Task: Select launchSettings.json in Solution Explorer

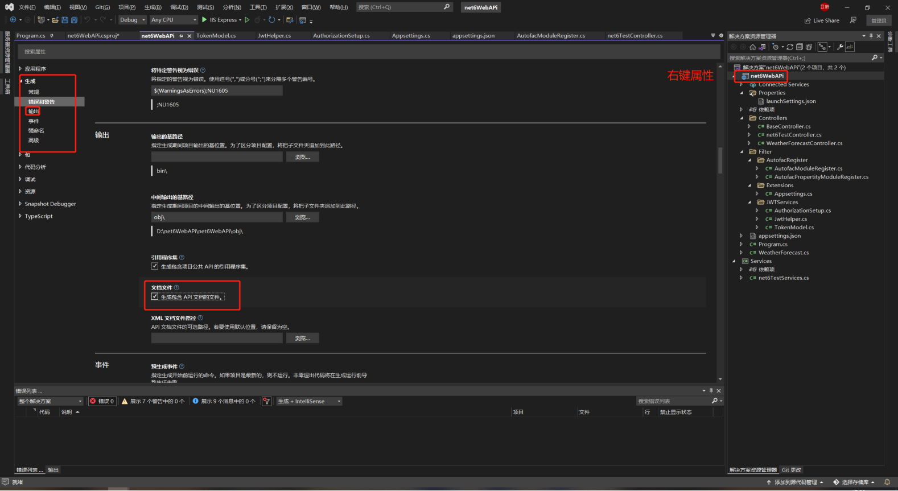Action: click(791, 101)
